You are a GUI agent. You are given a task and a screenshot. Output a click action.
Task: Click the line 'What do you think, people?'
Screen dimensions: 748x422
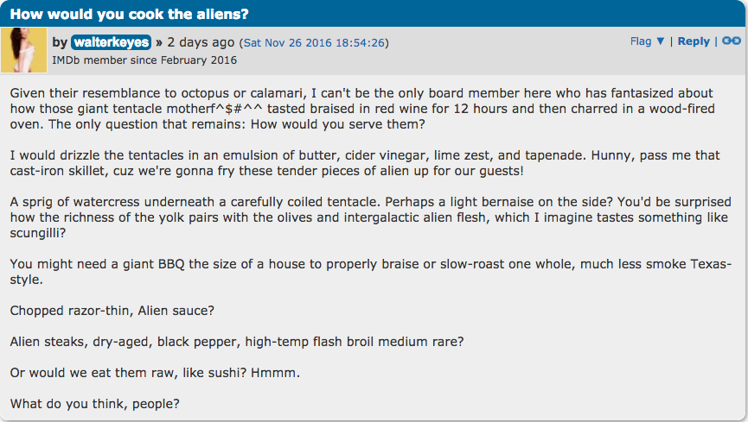click(94, 403)
